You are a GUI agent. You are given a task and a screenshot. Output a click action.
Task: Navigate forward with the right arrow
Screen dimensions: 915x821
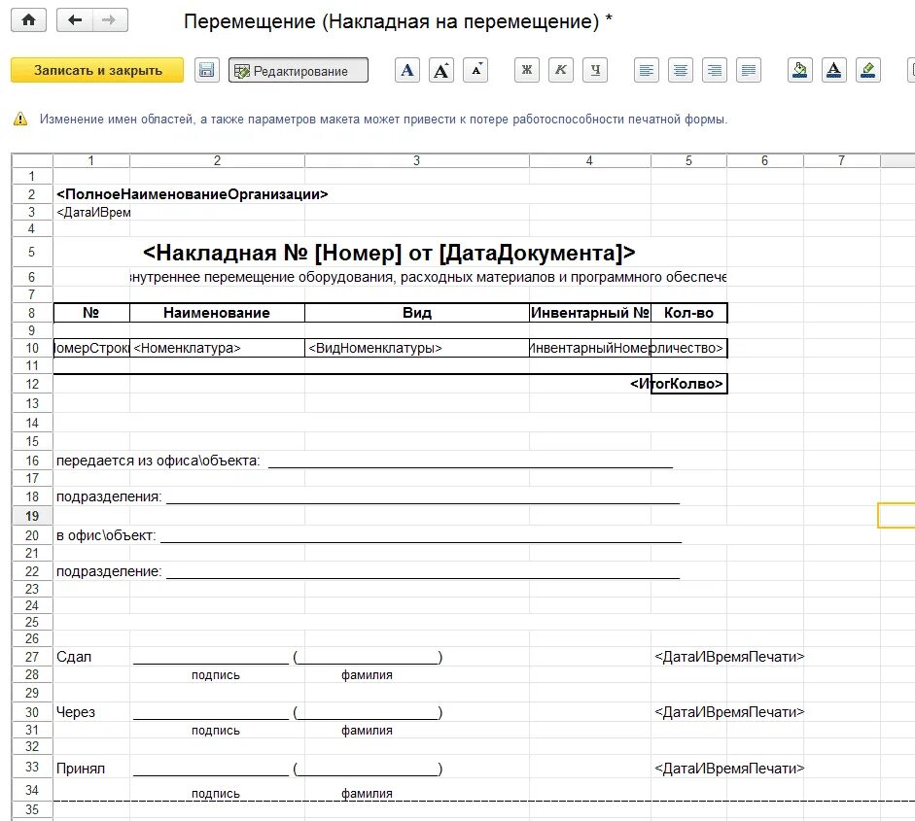[x=110, y=20]
